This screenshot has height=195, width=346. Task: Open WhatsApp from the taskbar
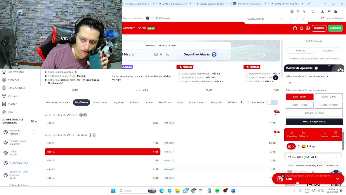click(185, 191)
